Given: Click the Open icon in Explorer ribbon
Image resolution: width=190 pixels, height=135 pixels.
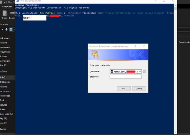Looking at the screenshot, I should (x=5, y=14).
